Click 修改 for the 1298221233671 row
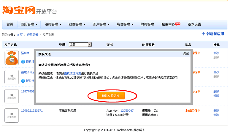The image size is (235, 133). click(x=216, y=115)
